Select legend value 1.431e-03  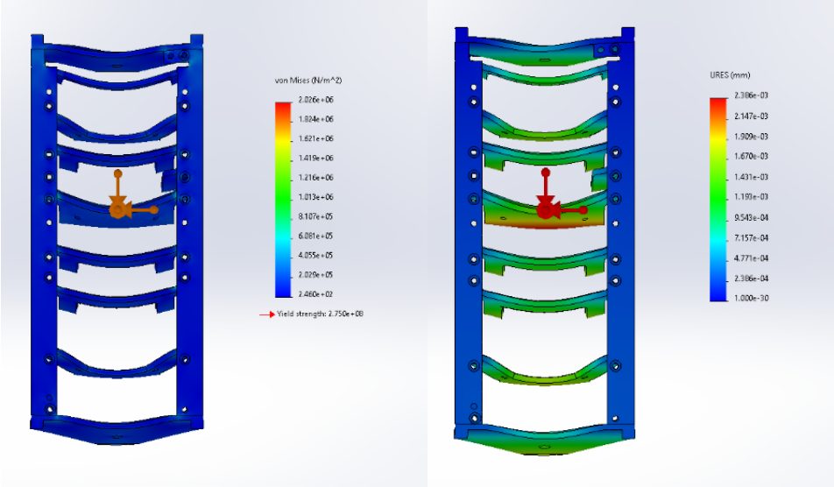point(751,177)
